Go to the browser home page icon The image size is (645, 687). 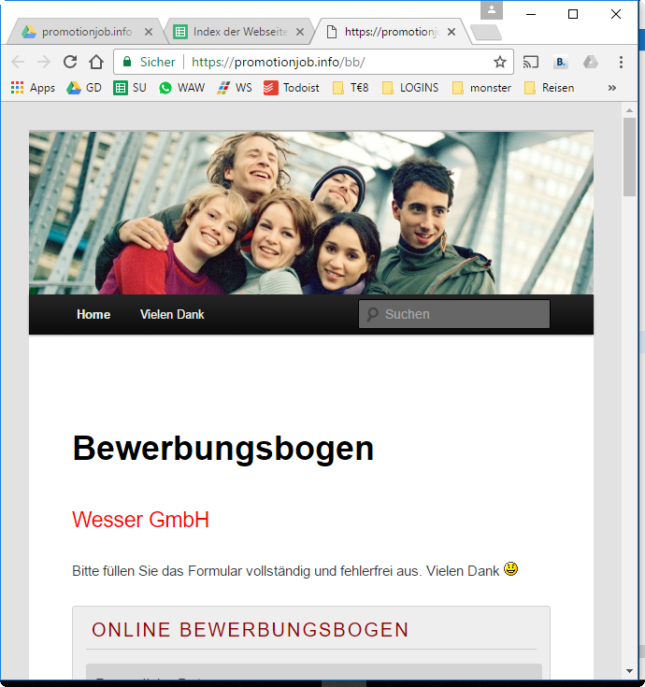click(x=96, y=62)
